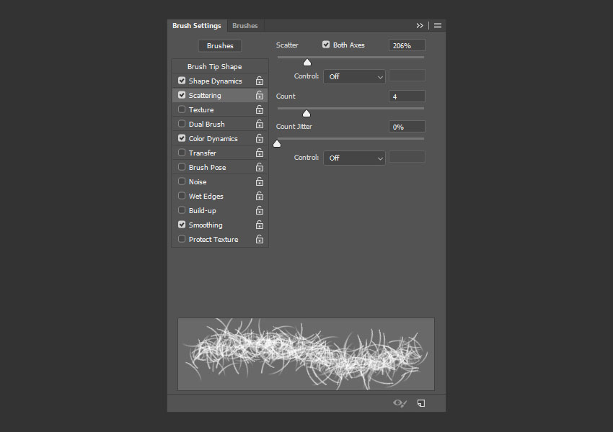Click the Count Jitter 0% field
This screenshot has width=613, height=432.
coord(407,127)
